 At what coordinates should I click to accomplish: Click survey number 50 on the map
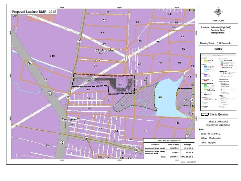(x=130, y=139)
